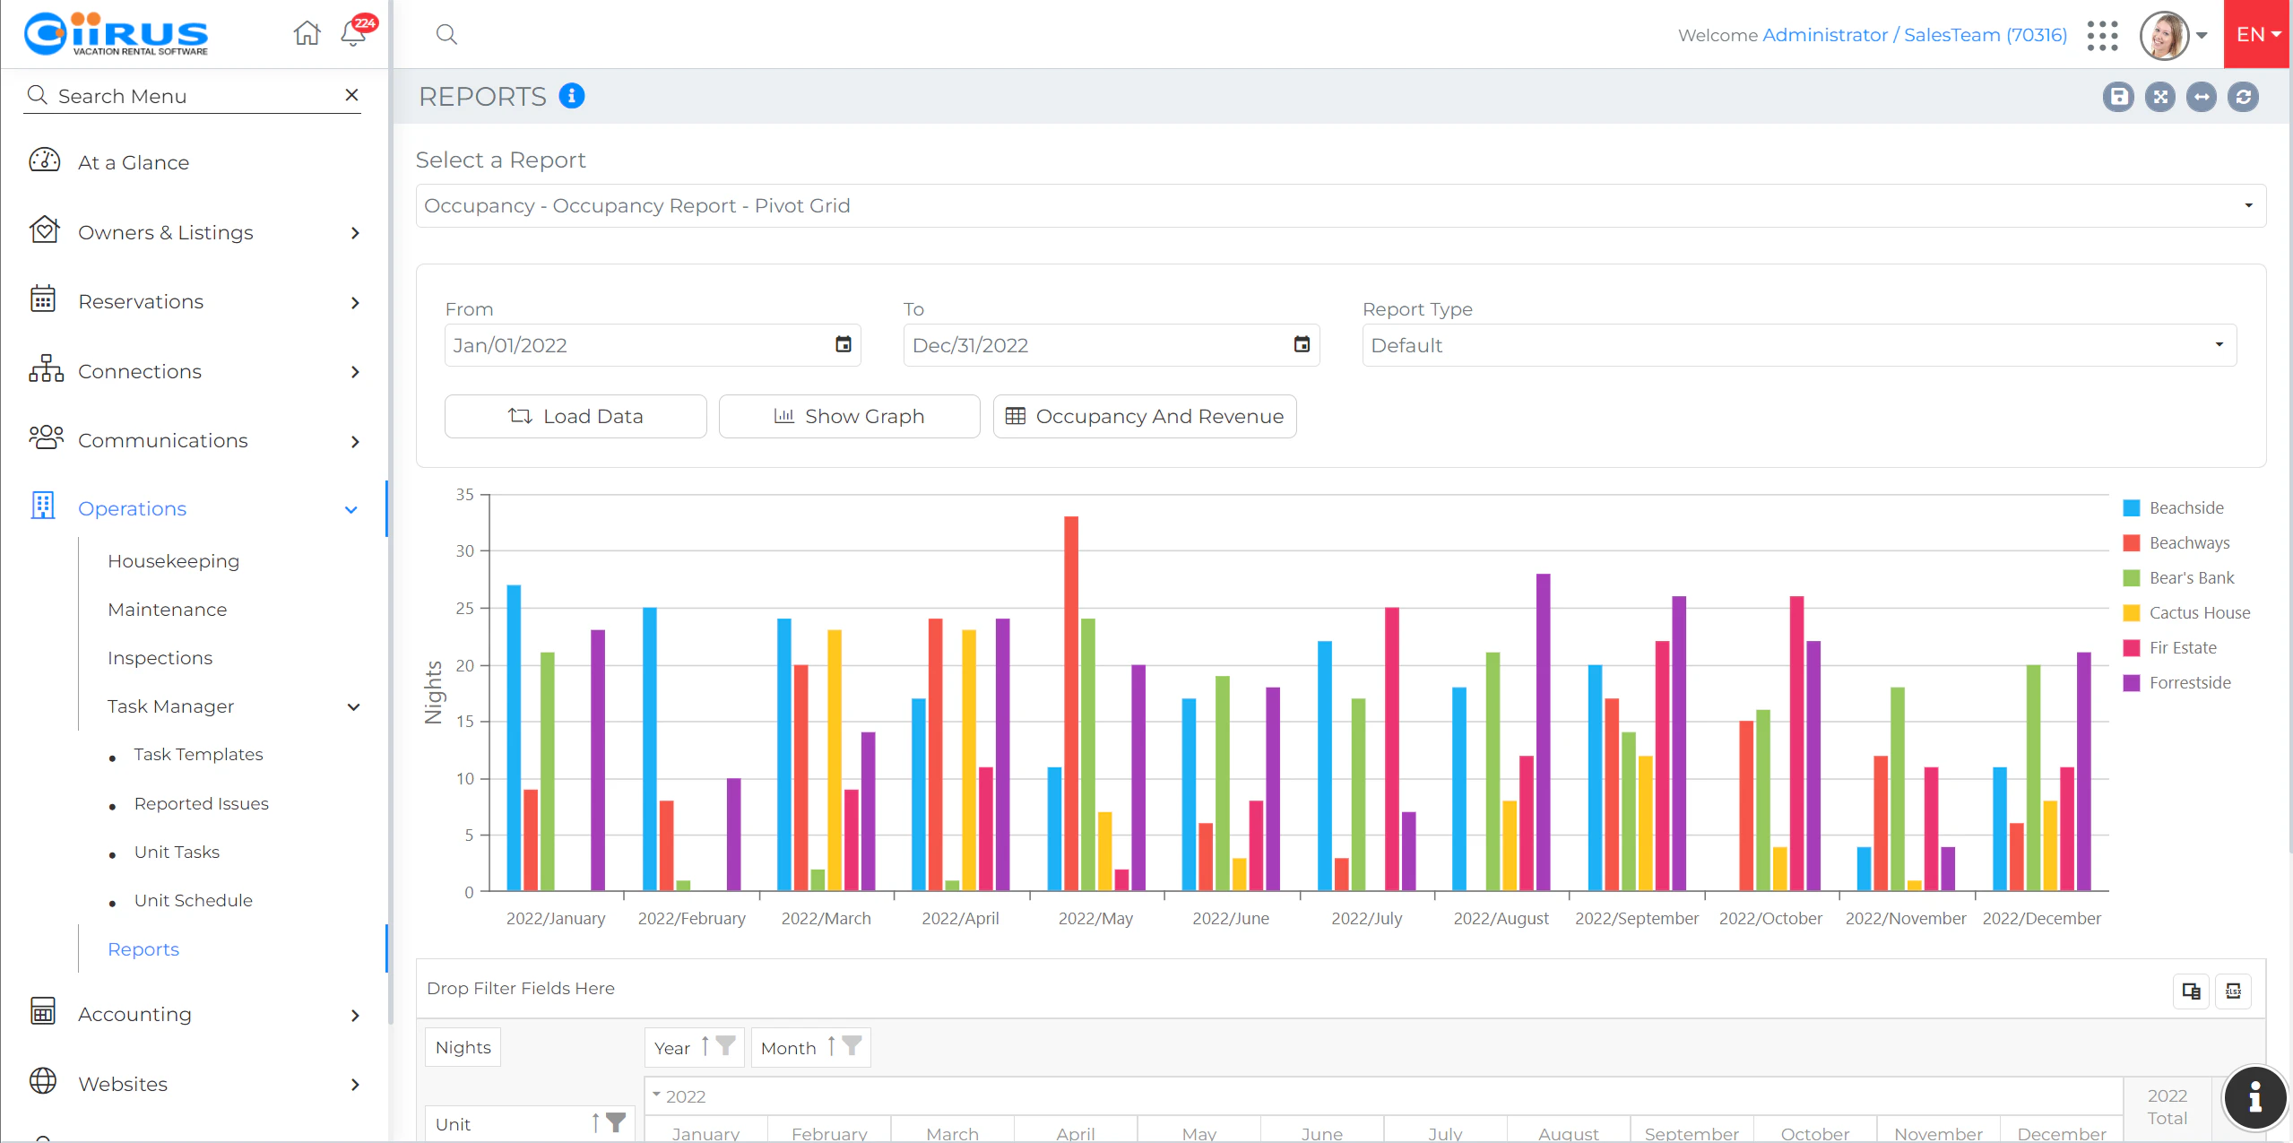
Task: Open the From date calendar picker
Action: [x=843, y=345]
